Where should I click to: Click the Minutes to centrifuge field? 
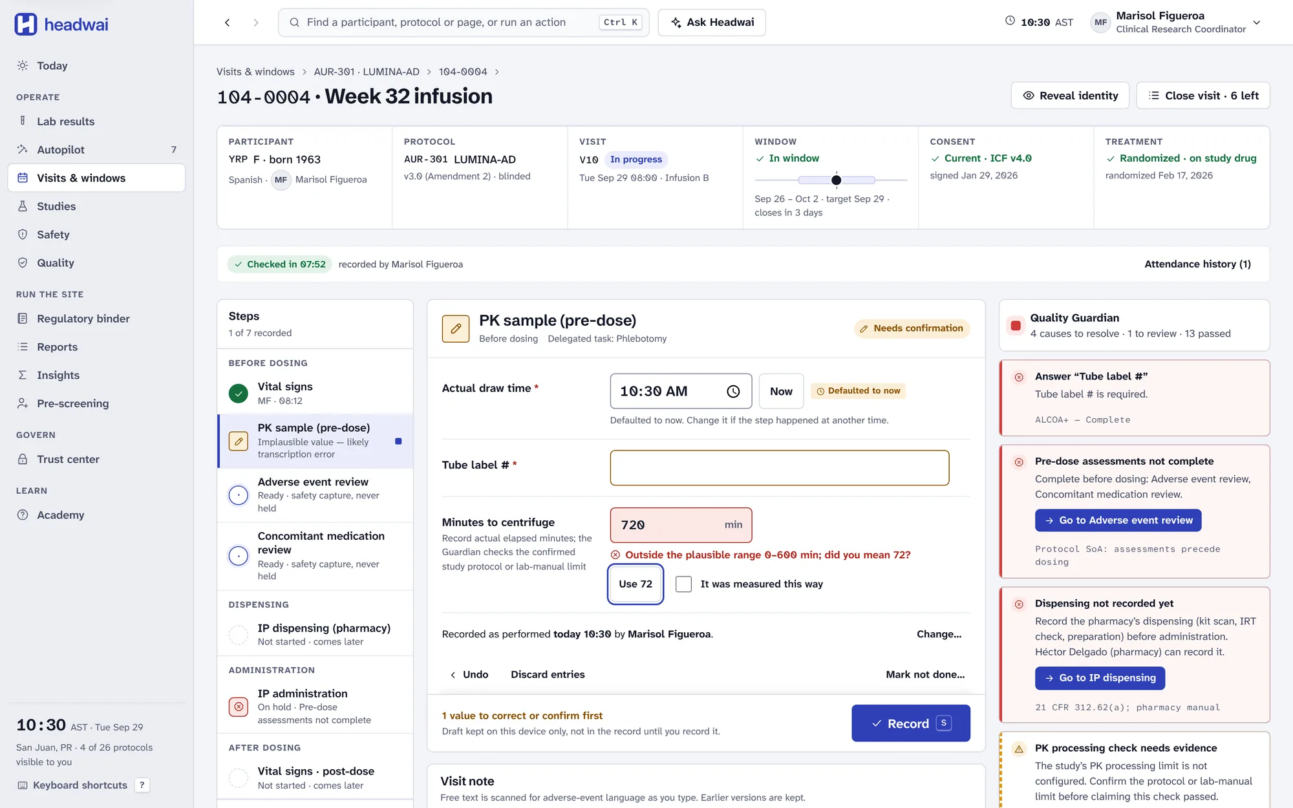681,526
